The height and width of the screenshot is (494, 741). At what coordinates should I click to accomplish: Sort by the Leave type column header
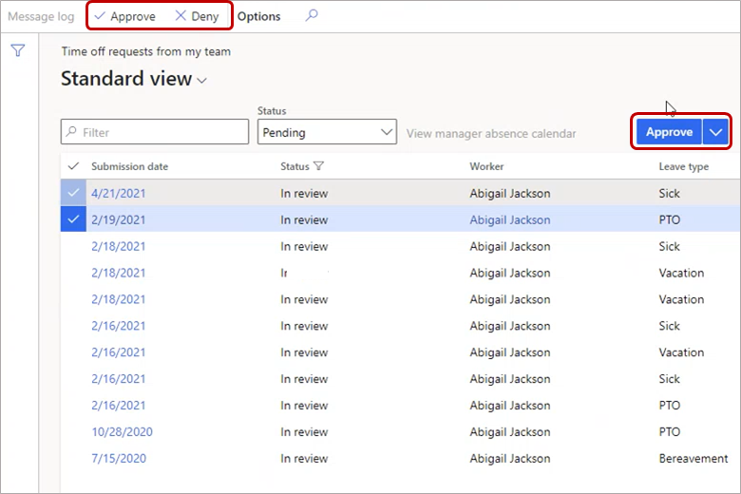[683, 166]
